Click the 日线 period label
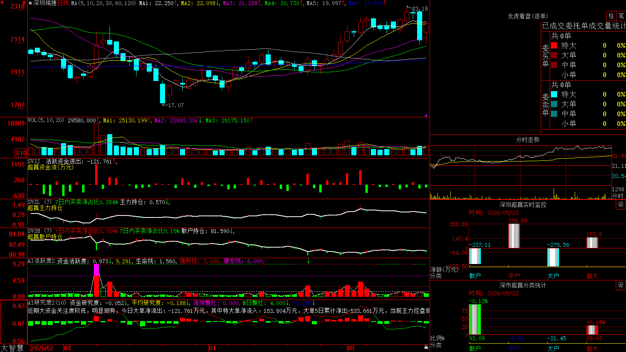 click(63, 3)
